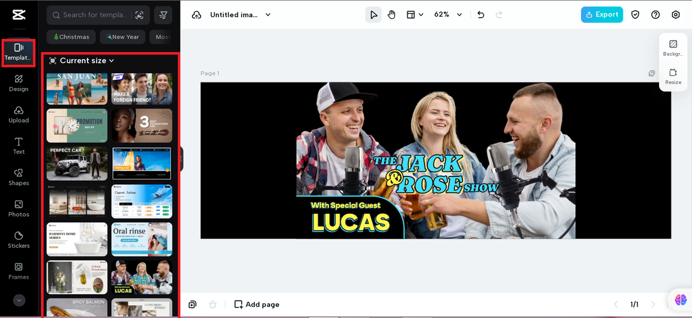Open the AI assistant brain icon
The image size is (692, 318).
click(681, 300)
